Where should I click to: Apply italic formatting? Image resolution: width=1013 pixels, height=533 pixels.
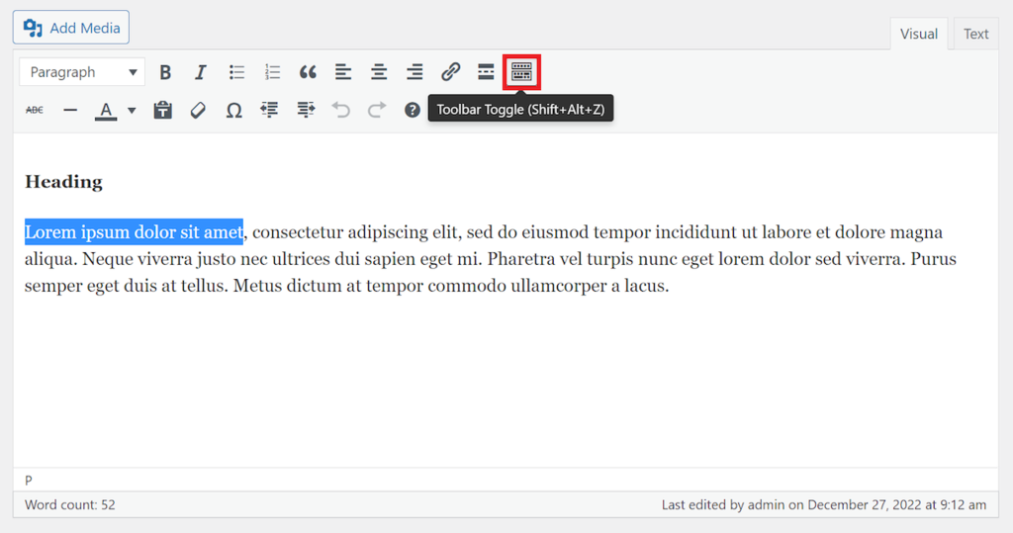click(x=201, y=72)
